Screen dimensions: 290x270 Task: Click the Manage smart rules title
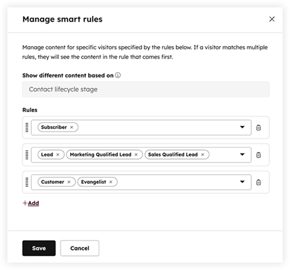62,19
